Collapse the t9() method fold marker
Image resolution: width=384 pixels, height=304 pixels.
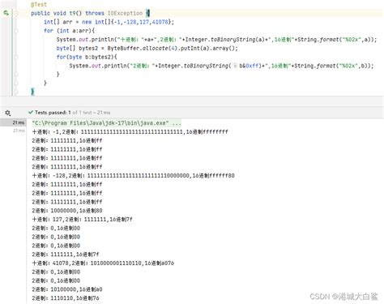click(x=15, y=13)
